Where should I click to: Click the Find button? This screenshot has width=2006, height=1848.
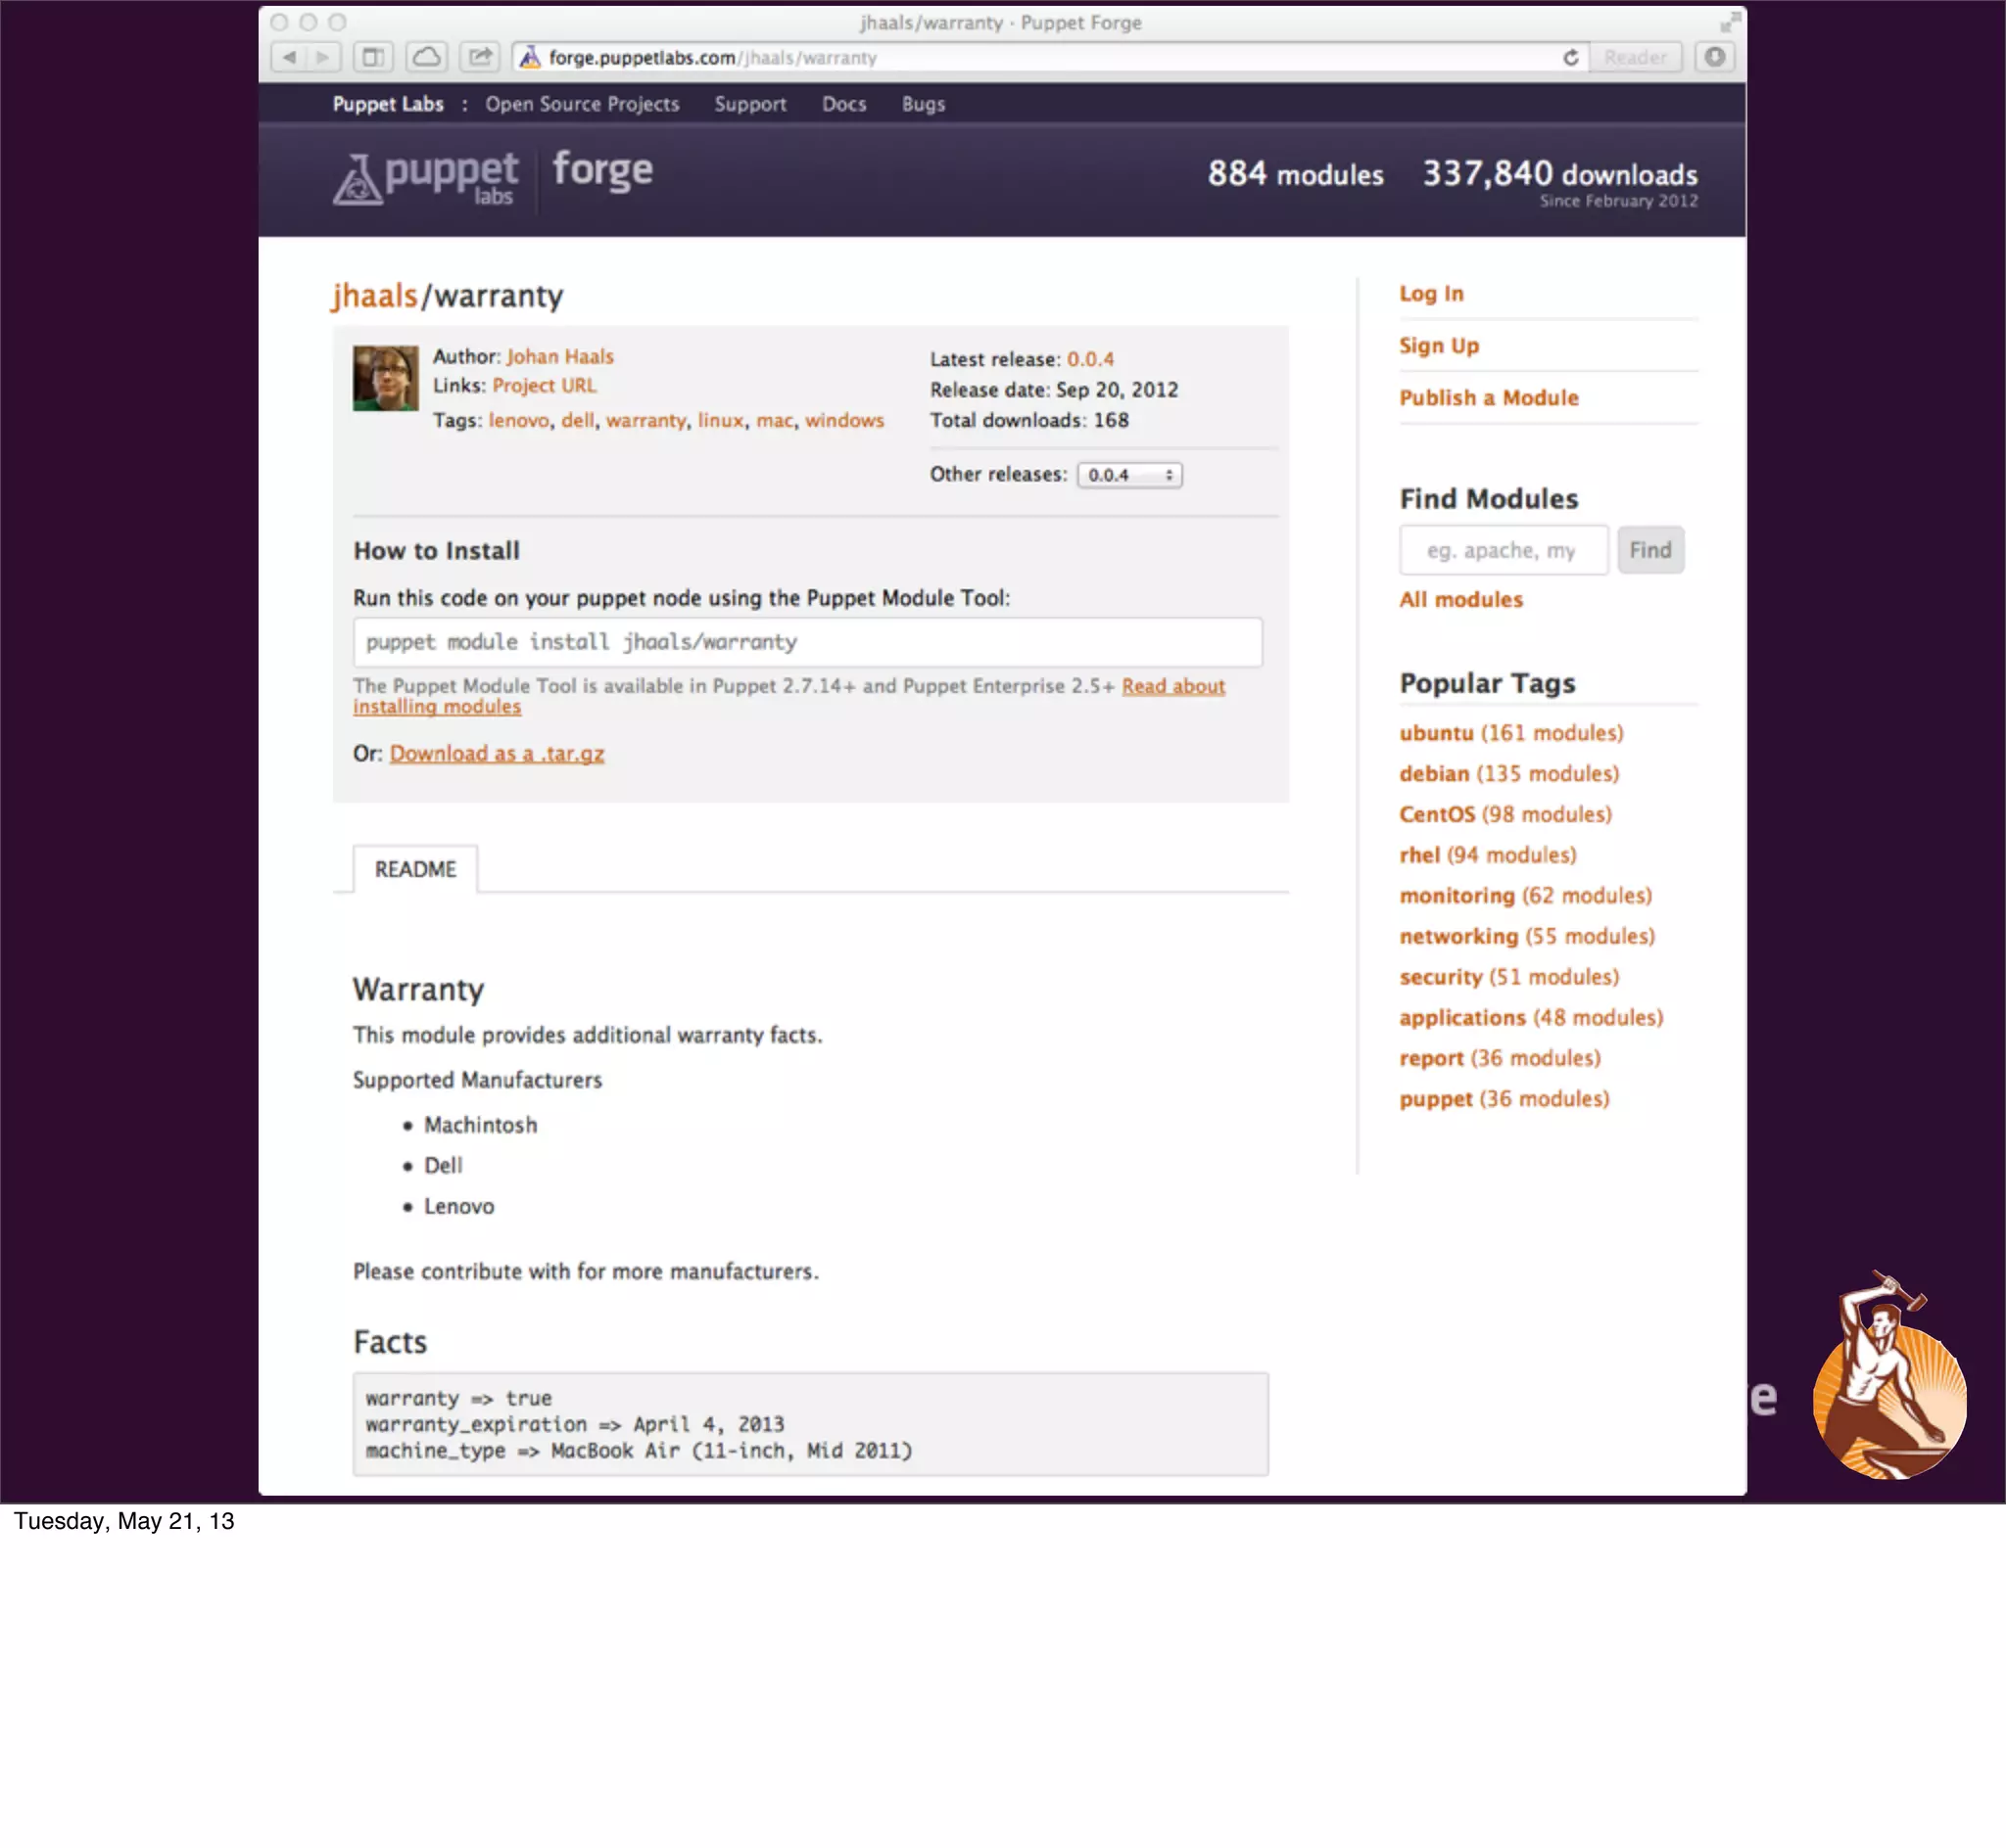[x=1648, y=550]
